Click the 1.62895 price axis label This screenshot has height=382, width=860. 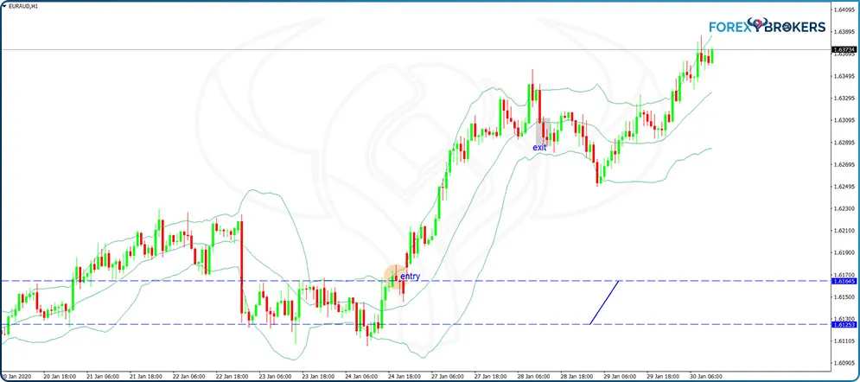coord(843,143)
